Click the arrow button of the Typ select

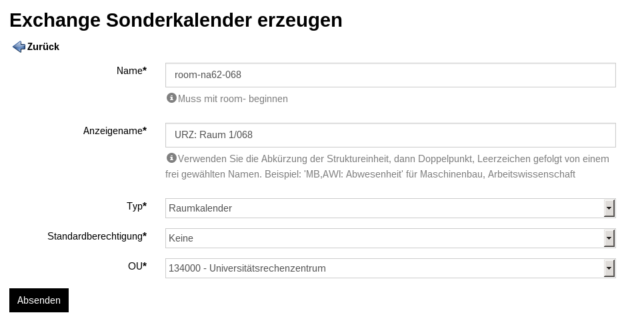coord(609,208)
